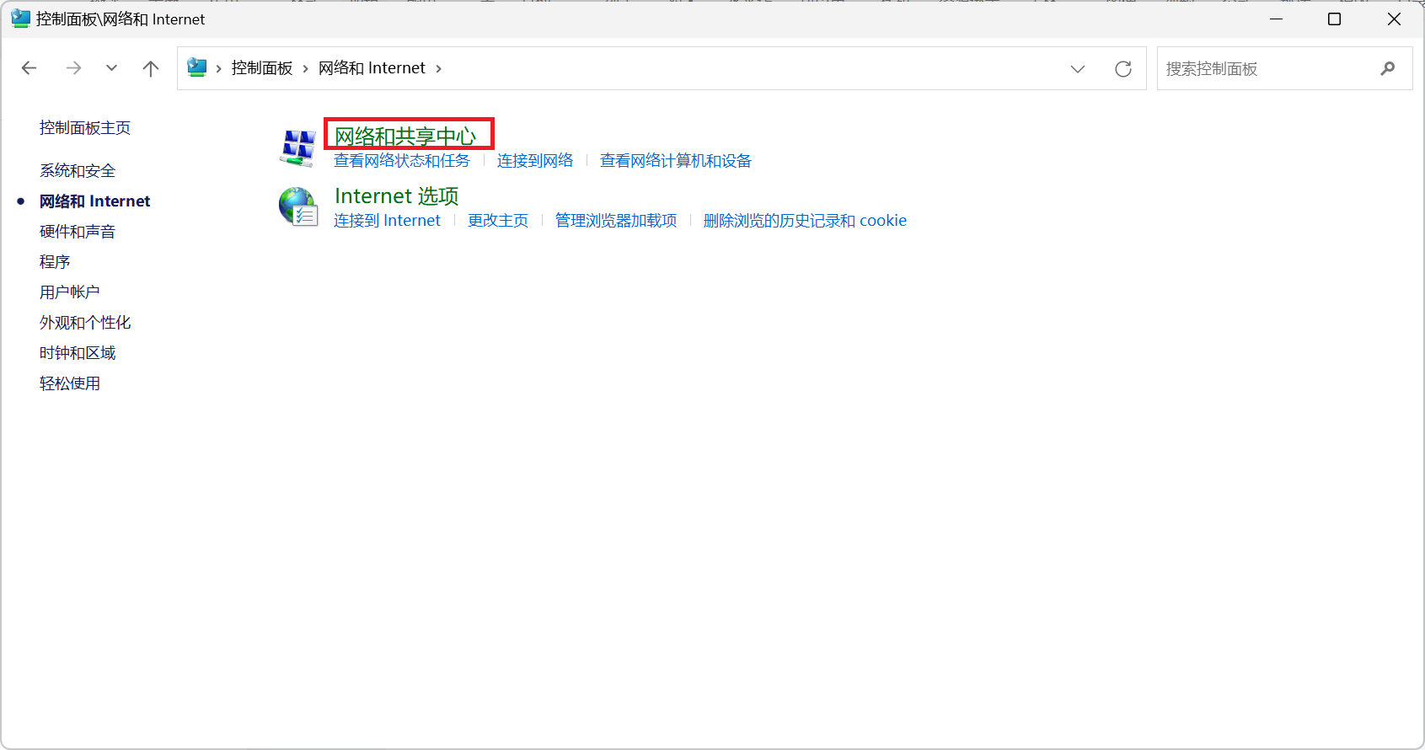This screenshot has width=1425, height=750.
Task: Open 时钟和区域 category
Action: [78, 353]
